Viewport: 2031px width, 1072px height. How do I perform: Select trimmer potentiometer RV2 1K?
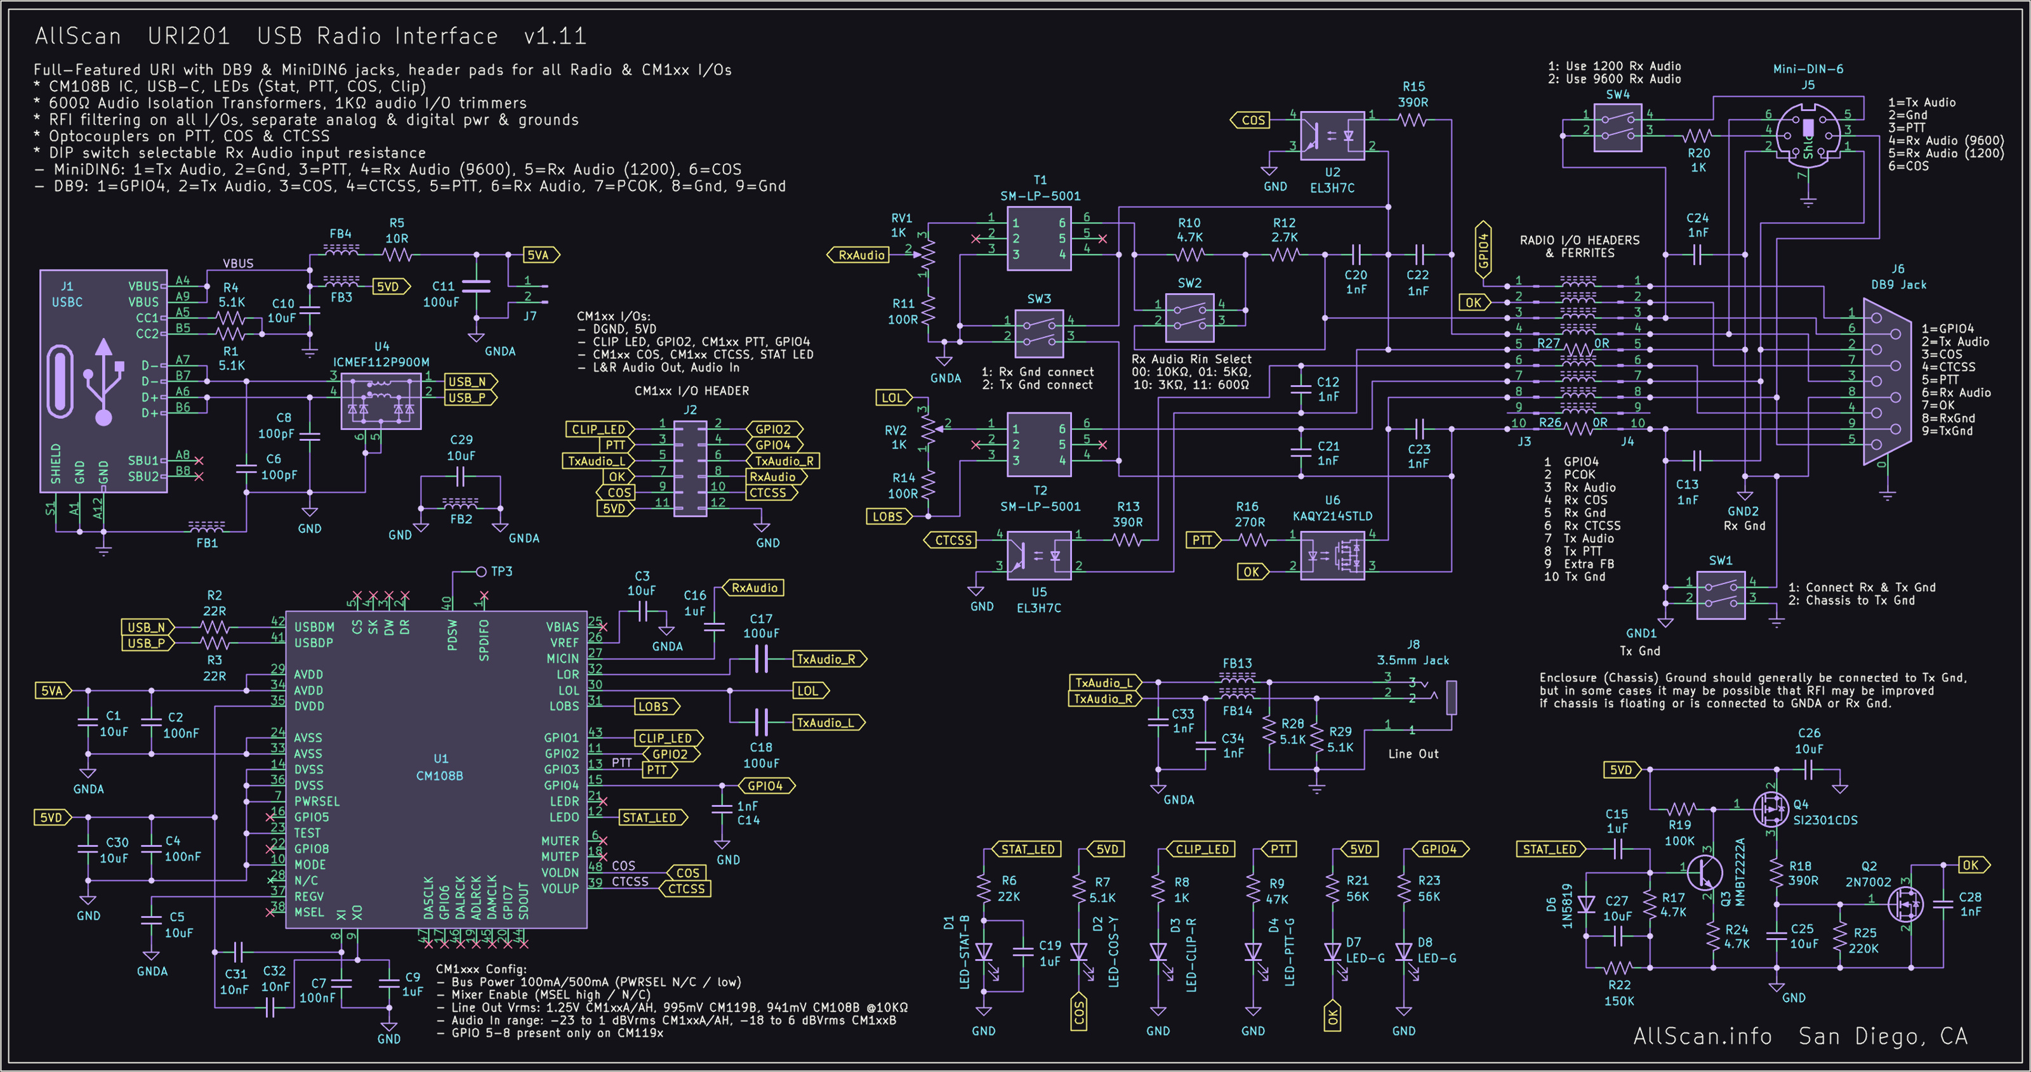click(930, 430)
